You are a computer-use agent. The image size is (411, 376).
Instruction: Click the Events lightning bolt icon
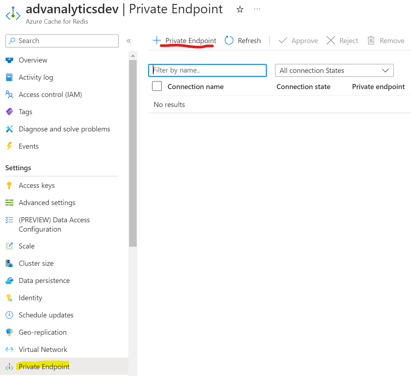tap(9, 146)
